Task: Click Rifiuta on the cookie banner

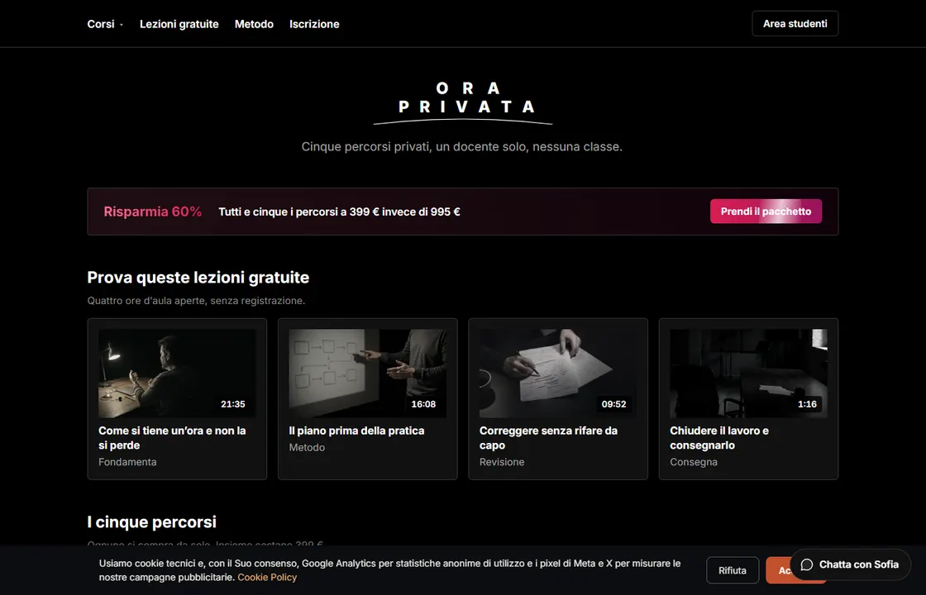Action: (x=733, y=570)
